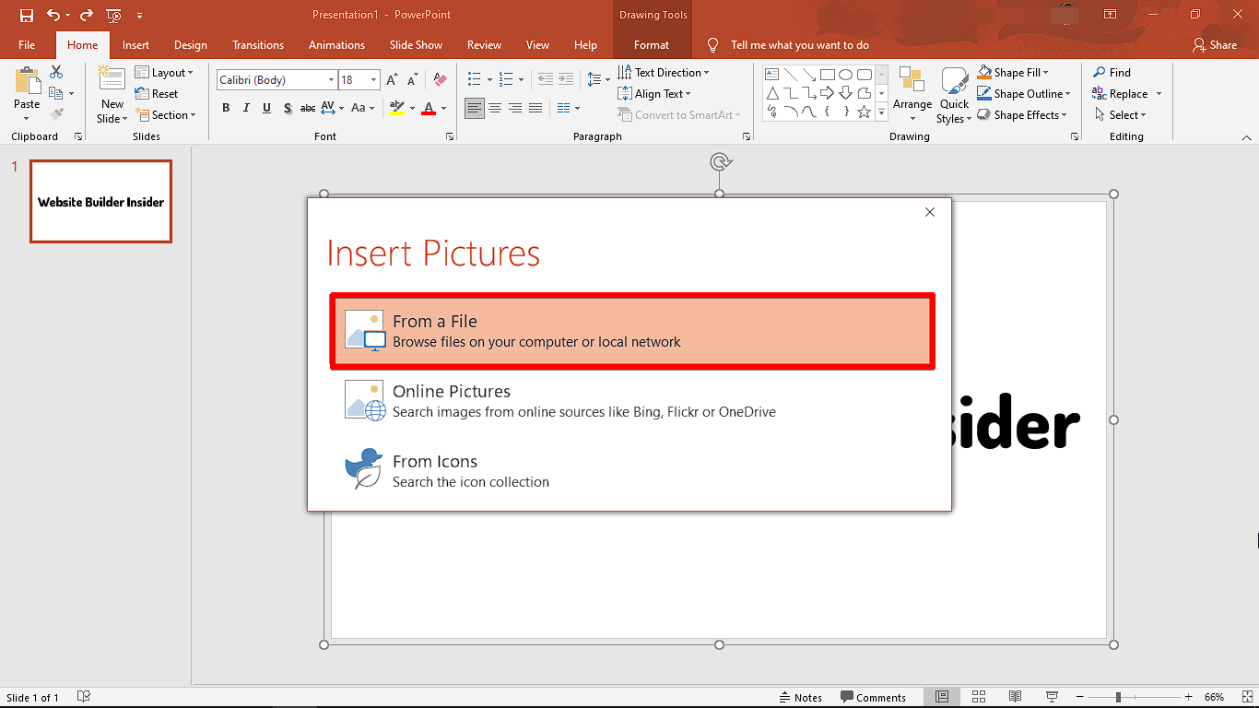The image size is (1259, 708).
Task: Choose From a File in Insert Pictures
Action: click(x=631, y=330)
